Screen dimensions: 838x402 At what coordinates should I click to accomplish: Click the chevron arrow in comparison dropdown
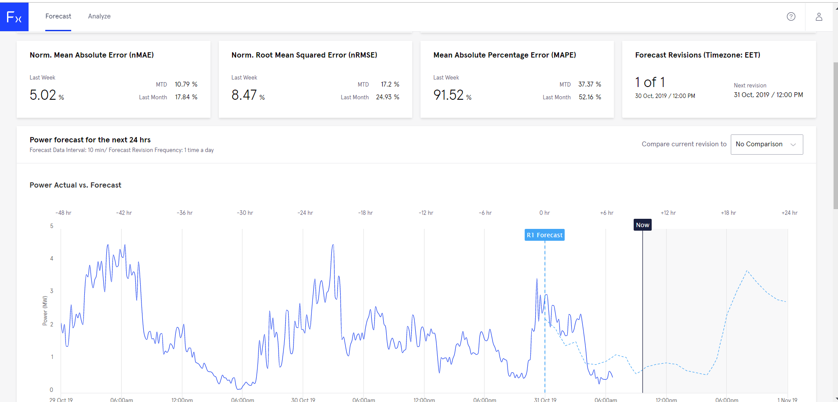tap(793, 145)
